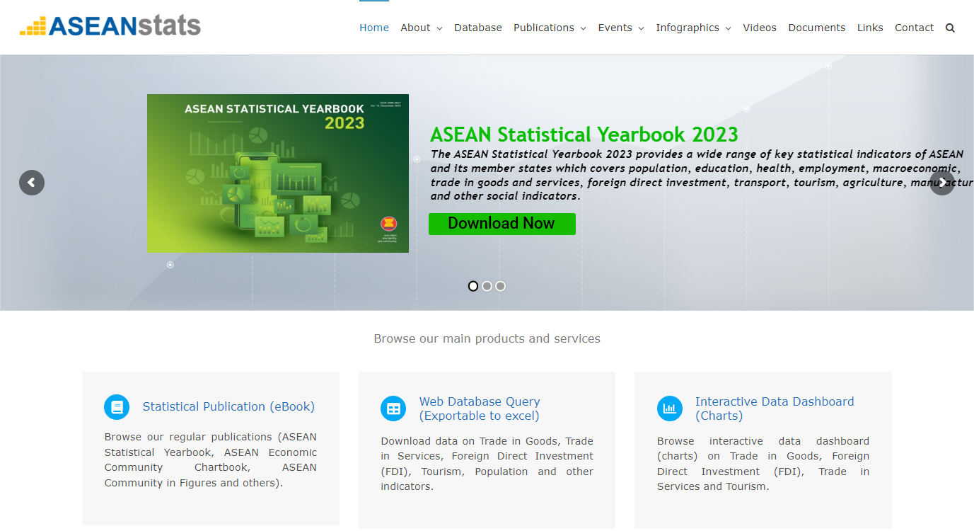Click the ASEANstats logo
This screenshot has height=531, width=974.
(110, 26)
